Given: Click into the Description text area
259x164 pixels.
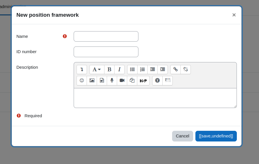Looking at the screenshot, I should 155,98.
